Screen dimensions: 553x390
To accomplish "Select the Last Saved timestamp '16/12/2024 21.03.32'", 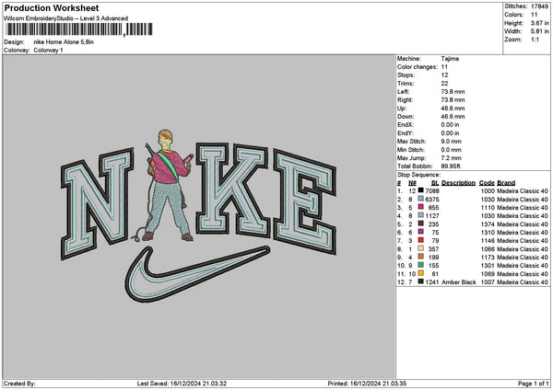I will pyautogui.click(x=198, y=384).
